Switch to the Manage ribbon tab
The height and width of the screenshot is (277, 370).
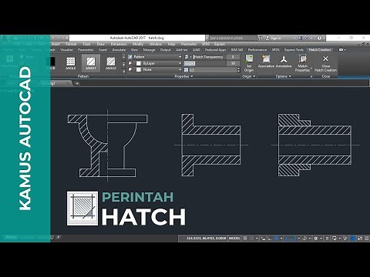coord(149,50)
